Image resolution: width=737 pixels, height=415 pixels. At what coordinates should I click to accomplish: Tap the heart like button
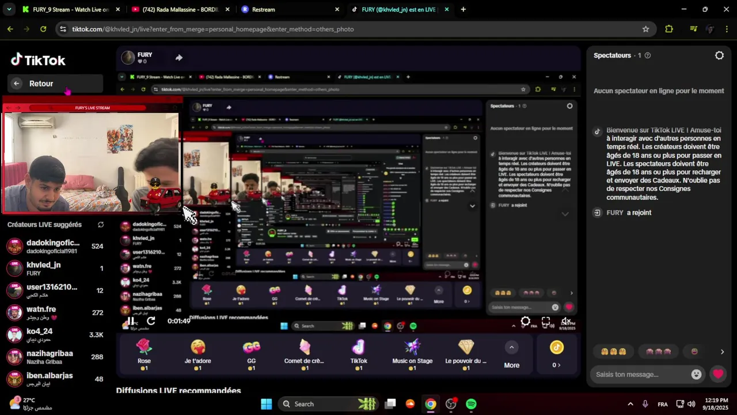[x=717, y=374]
